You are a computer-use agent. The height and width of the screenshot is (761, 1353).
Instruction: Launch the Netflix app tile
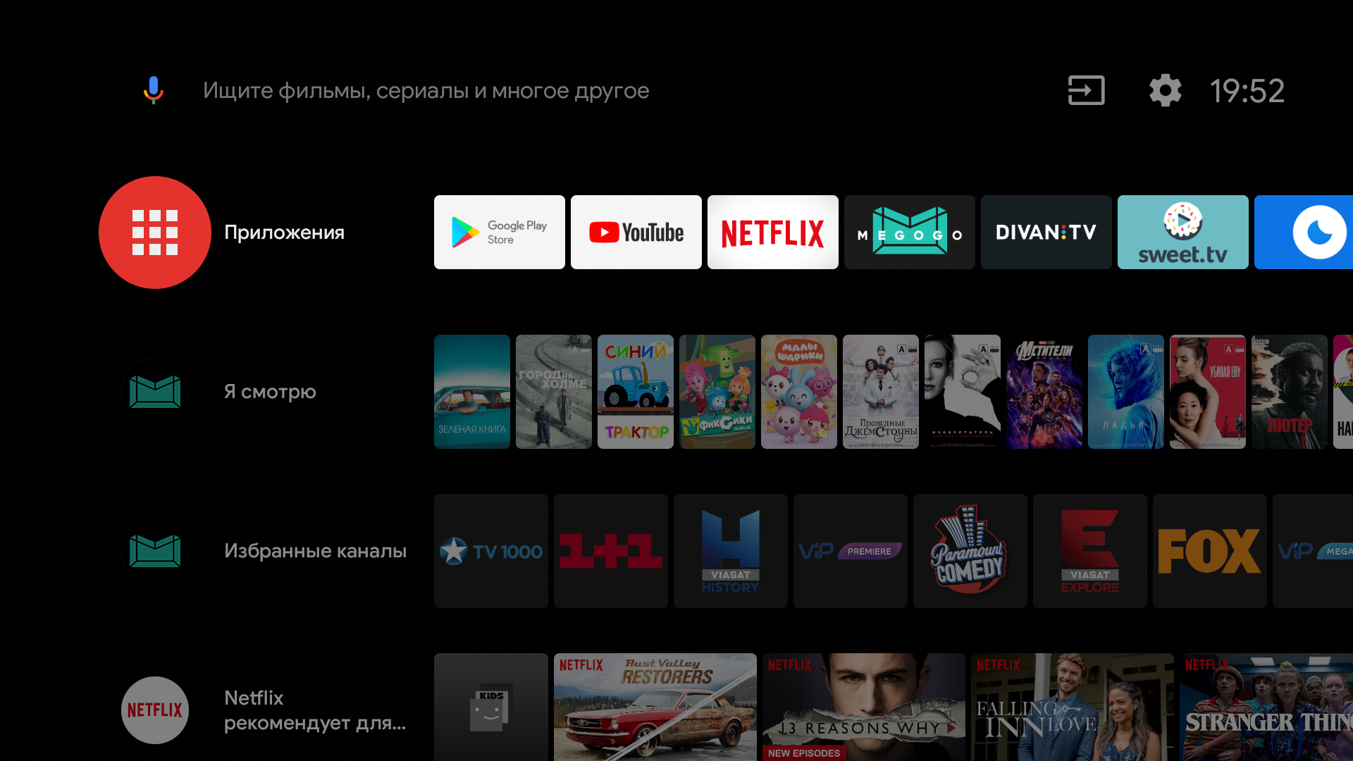pos(773,233)
